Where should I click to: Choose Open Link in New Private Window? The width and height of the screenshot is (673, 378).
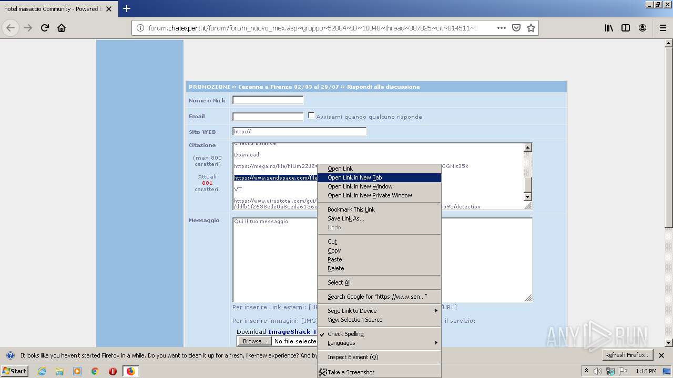[379, 195]
